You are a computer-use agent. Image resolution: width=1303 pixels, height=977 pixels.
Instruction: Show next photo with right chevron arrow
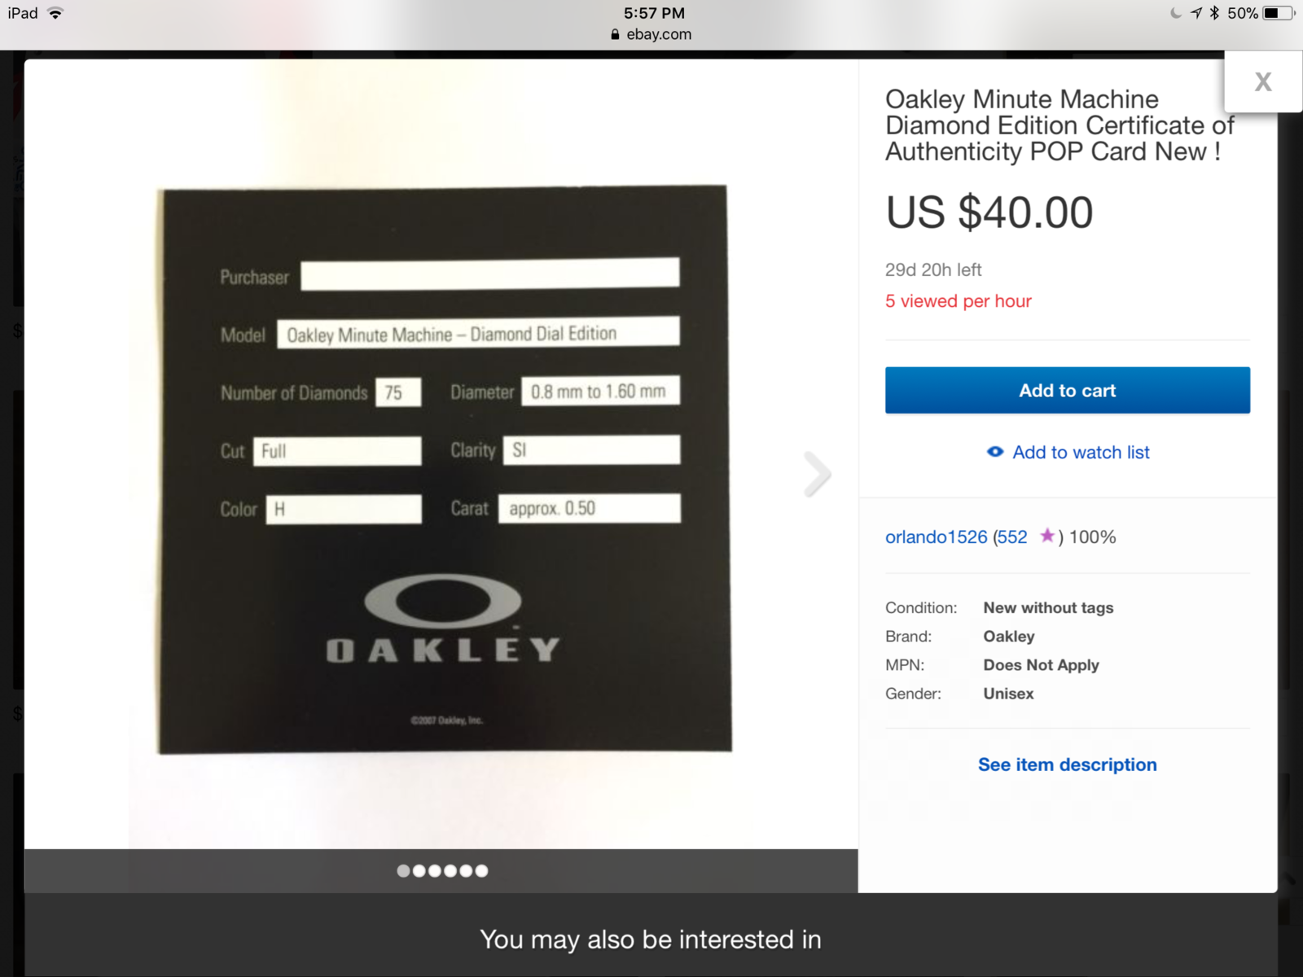[817, 474]
